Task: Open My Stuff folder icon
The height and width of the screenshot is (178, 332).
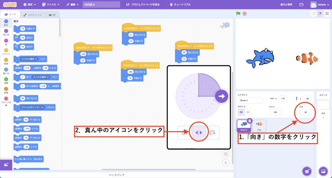Action: (301, 5)
